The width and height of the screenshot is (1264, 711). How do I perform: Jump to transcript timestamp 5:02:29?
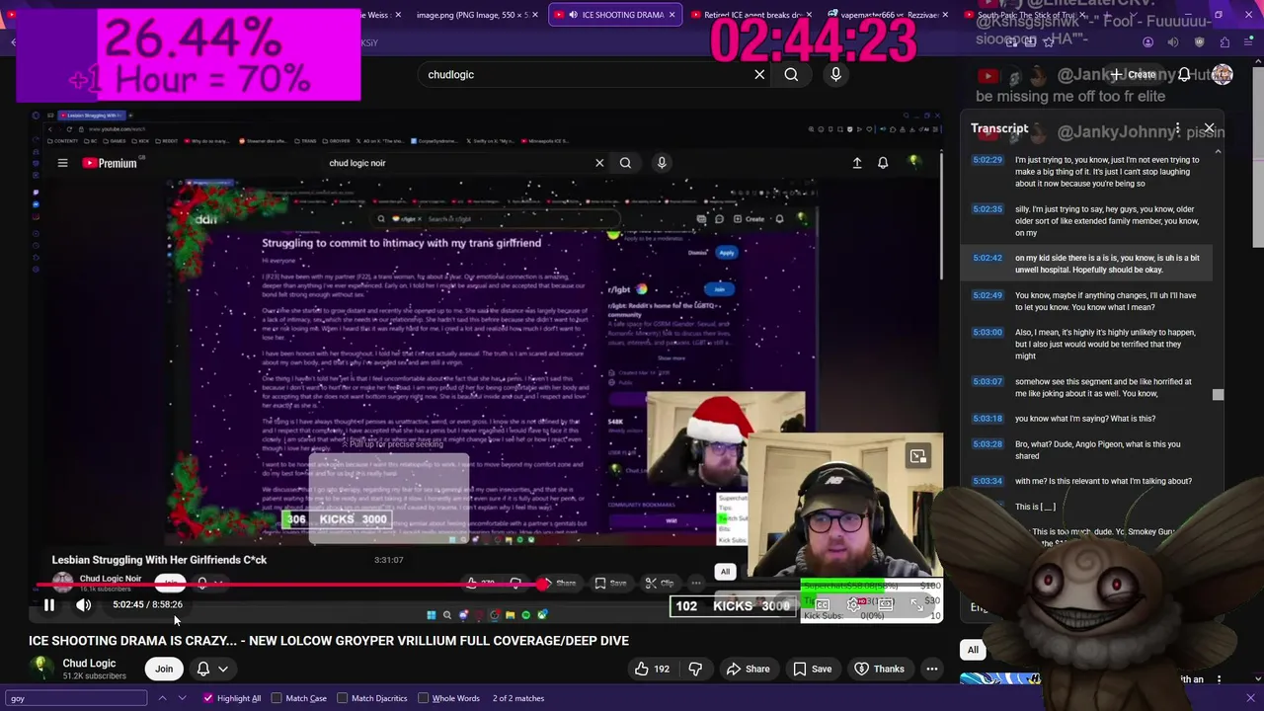click(x=987, y=160)
